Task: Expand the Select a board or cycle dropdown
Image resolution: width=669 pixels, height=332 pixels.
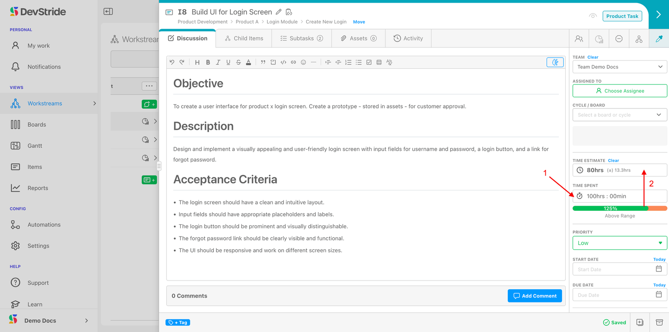Action: click(x=619, y=115)
